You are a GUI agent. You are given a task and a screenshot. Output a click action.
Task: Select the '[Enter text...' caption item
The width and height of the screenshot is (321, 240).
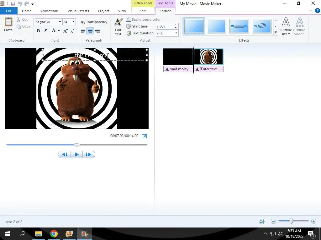208,69
